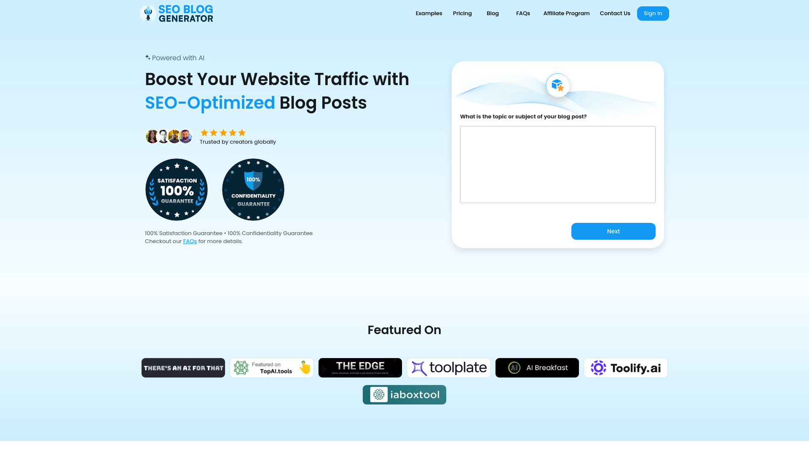Click the Next button to proceed

613,231
